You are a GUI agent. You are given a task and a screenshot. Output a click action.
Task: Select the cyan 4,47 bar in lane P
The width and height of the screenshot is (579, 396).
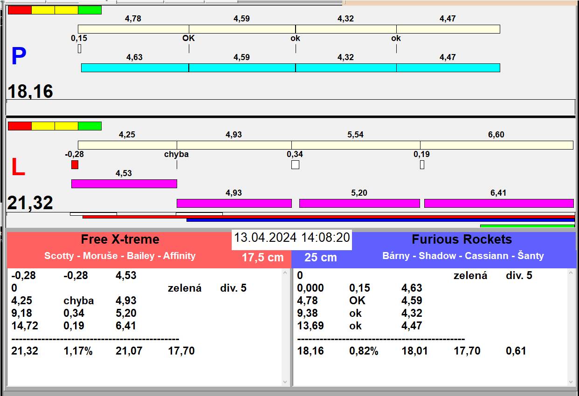point(448,68)
